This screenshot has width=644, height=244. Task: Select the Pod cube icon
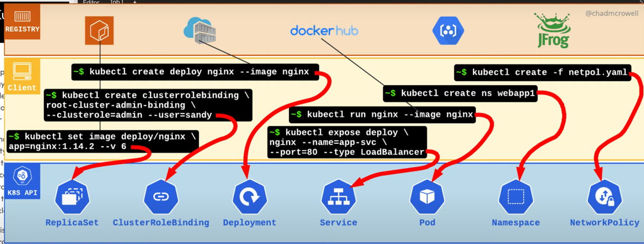[427, 197]
